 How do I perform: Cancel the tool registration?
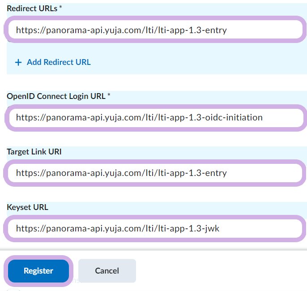(x=107, y=271)
